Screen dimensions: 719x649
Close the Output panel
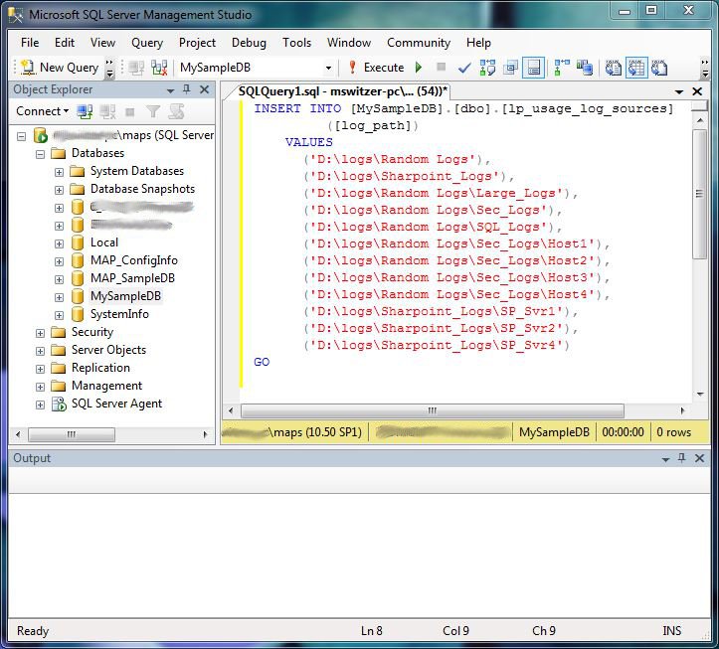click(x=699, y=458)
